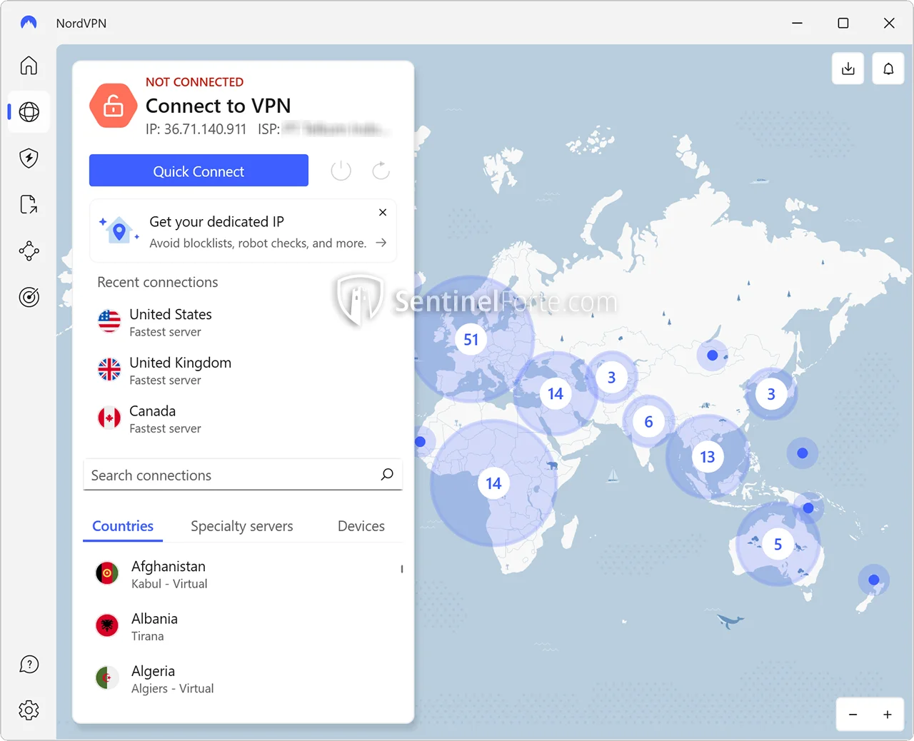This screenshot has width=914, height=741.
Task: Open the Devices tab
Action: [361, 526]
